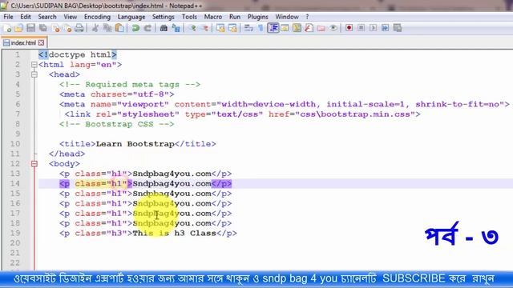
Task: Paste clipboard using the Paste icon
Action: point(119,29)
